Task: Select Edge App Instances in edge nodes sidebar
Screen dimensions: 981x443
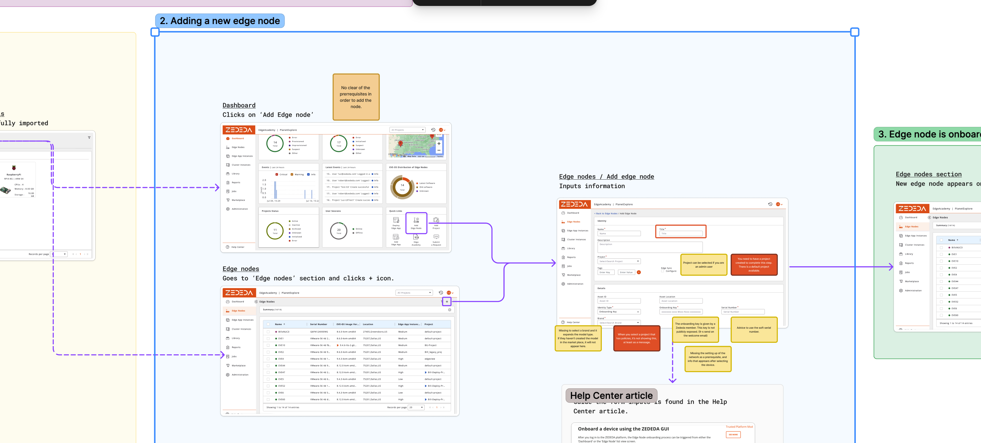Action: (x=242, y=320)
